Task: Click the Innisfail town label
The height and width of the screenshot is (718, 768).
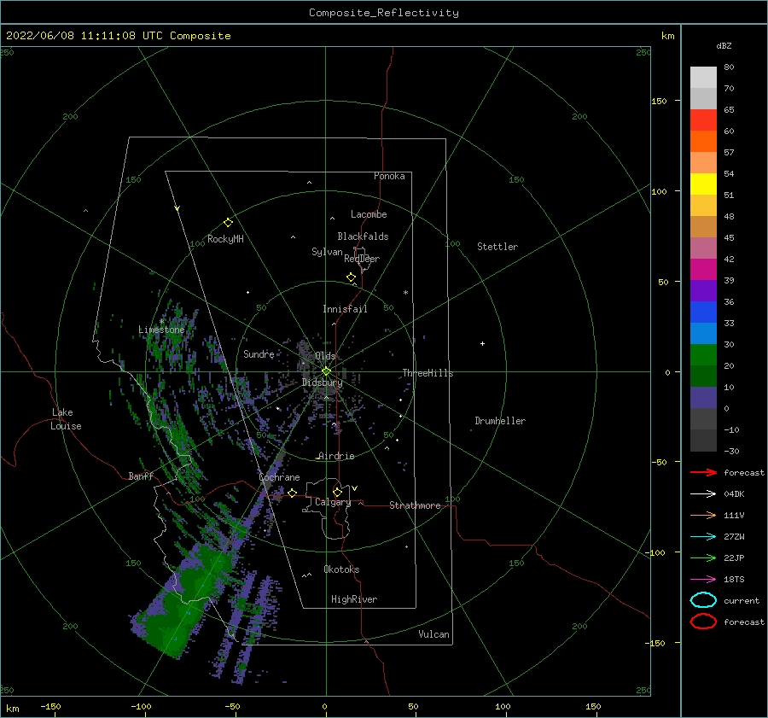Action: 345,309
